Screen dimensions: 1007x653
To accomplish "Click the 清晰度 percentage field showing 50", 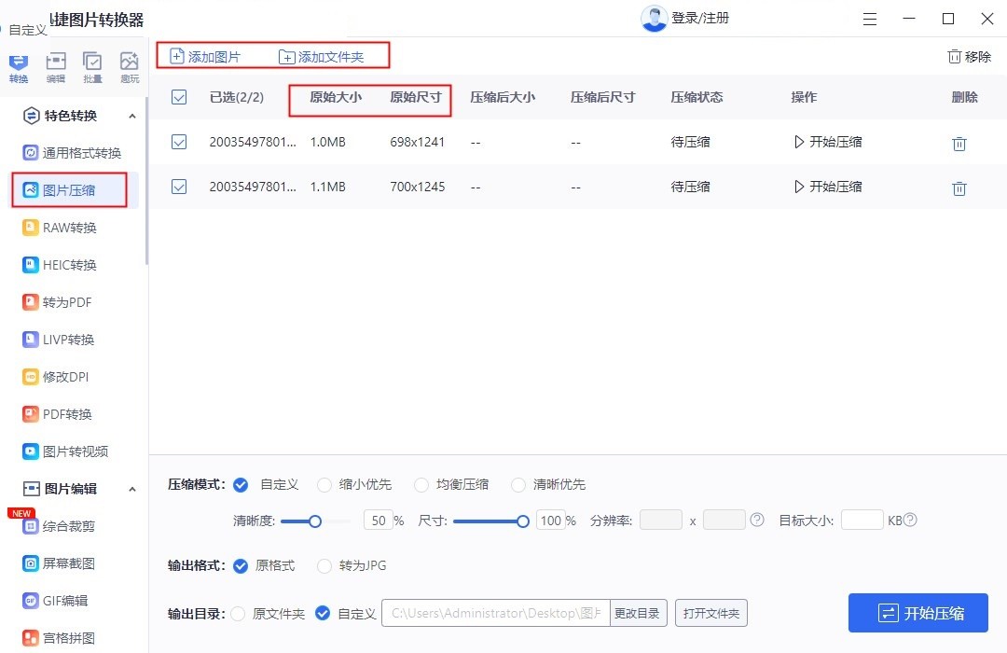I will [x=379, y=521].
